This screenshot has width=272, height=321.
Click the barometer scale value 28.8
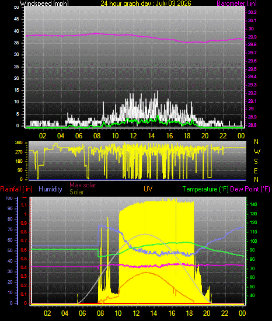(x=252, y=125)
